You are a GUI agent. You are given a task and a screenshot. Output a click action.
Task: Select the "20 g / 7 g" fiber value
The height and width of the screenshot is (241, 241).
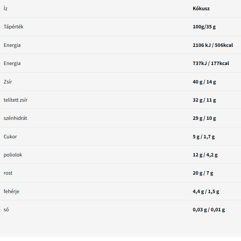(203, 173)
